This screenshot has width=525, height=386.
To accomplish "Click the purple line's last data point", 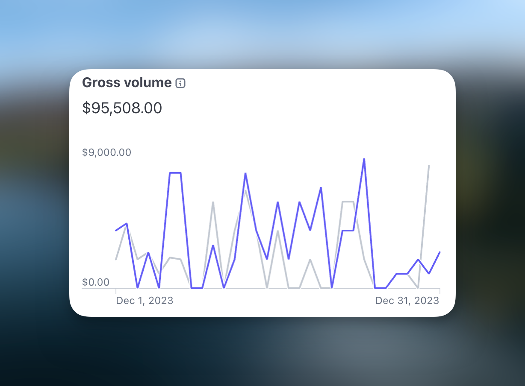I will pos(439,252).
